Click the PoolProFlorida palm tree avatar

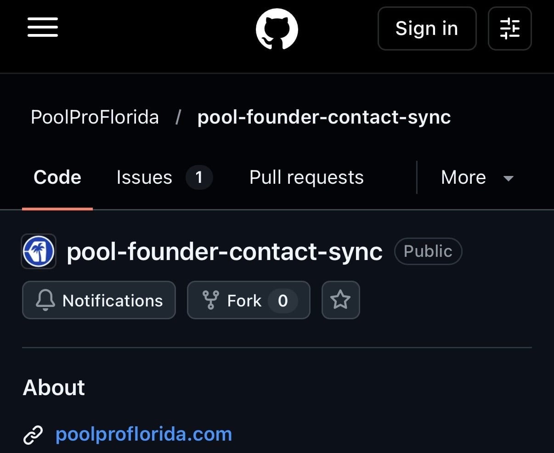(x=39, y=251)
